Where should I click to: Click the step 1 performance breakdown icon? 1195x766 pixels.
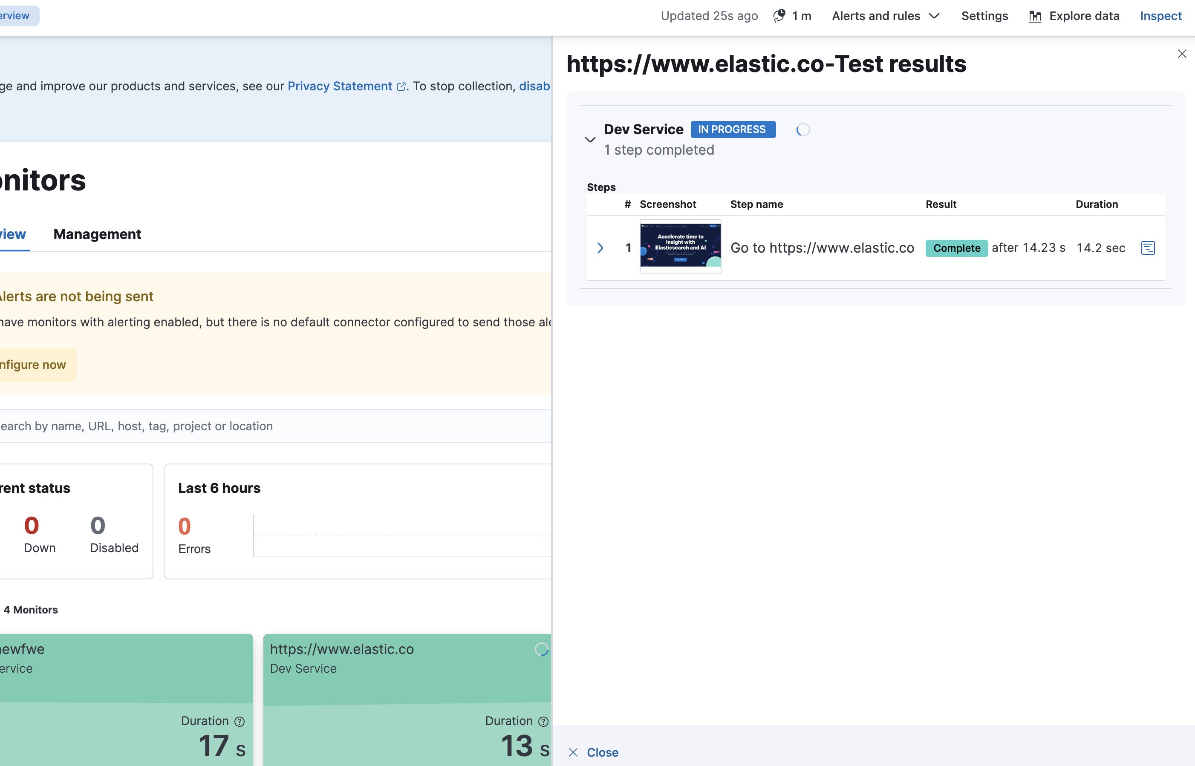1148,248
